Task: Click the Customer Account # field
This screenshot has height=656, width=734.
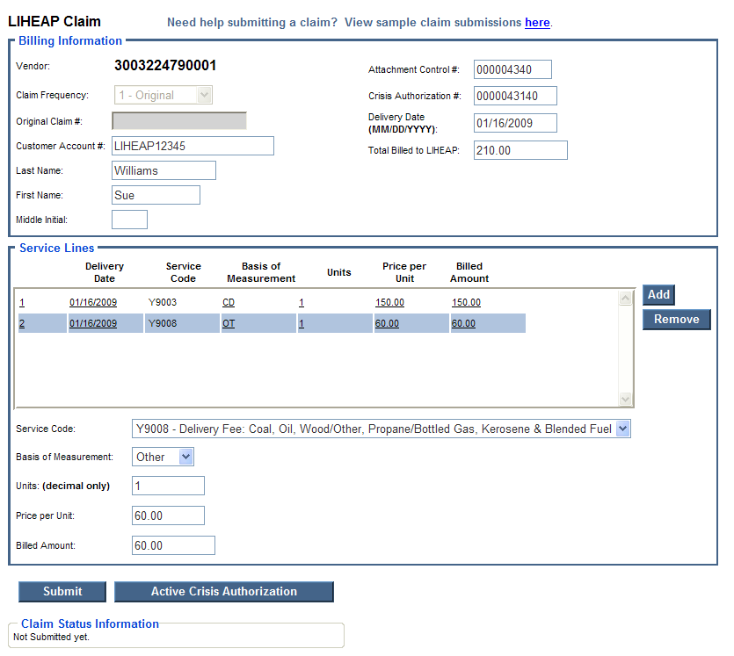Action: [x=193, y=146]
